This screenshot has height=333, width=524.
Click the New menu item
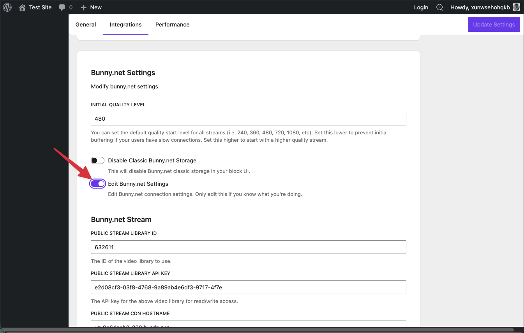(95, 7)
